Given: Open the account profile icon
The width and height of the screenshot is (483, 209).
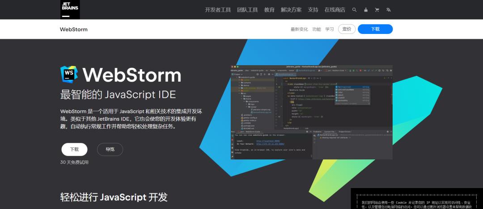Looking at the screenshot, I should pyautogui.click(x=366, y=10).
